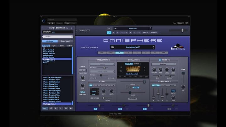Toggle the LFO SYNC button
The width and height of the screenshot is (226, 127).
pyautogui.click(x=95, y=98)
